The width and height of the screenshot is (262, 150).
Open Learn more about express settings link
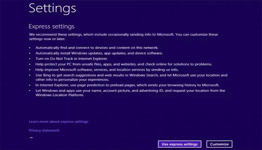click(x=58, y=121)
